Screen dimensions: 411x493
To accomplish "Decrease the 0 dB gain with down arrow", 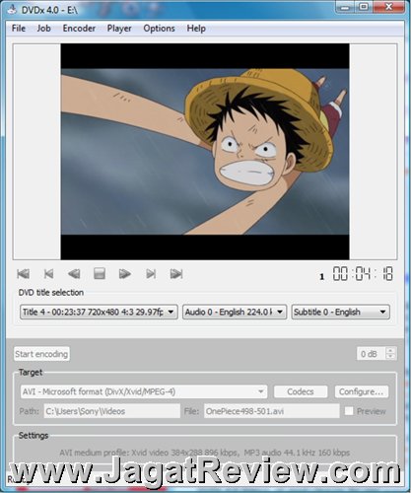I will pyautogui.click(x=390, y=357).
